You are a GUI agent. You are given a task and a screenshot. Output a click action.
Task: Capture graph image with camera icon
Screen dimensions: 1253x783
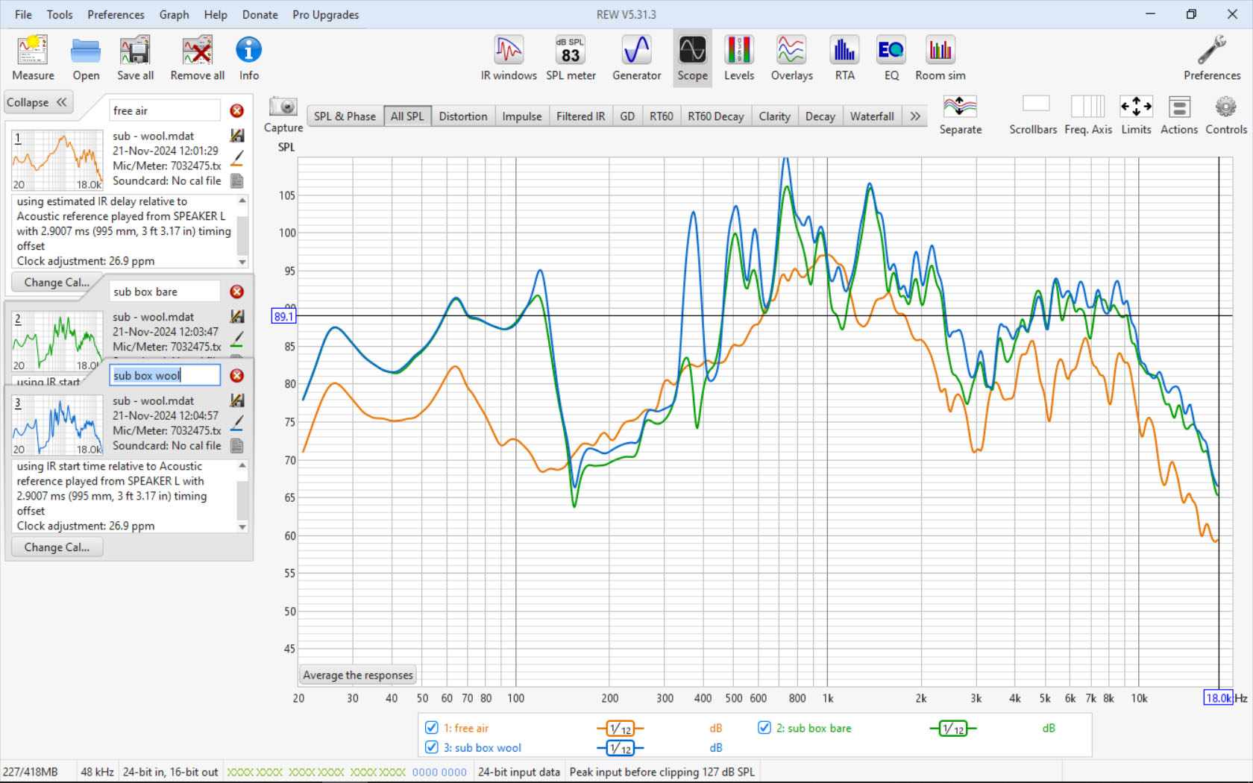(x=283, y=114)
